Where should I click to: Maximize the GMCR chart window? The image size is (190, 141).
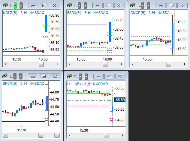click(171, 6)
